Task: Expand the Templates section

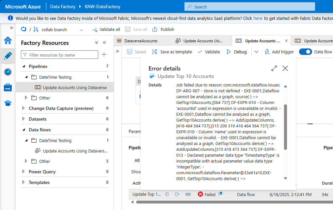Action: (x=24, y=182)
